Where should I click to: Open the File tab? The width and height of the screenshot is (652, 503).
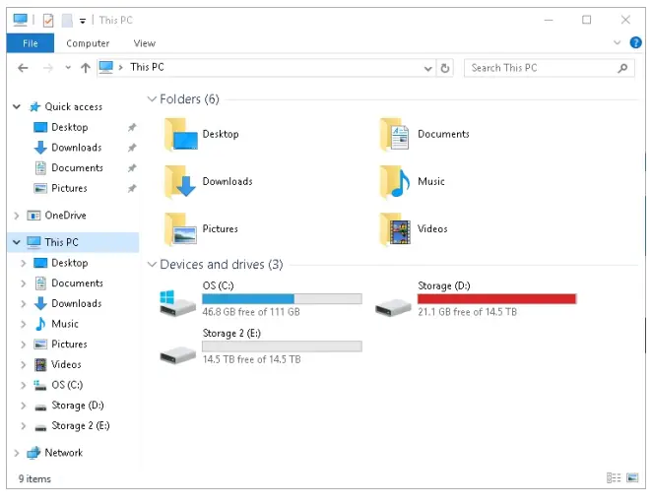coord(31,43)
